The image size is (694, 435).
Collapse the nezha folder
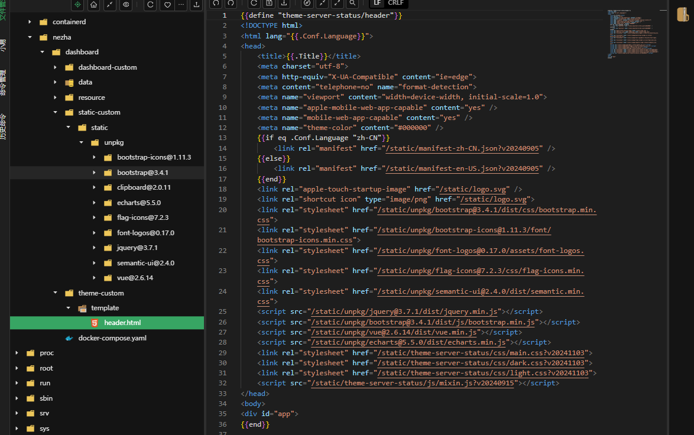pyautogui.click(x=30, y=37)
